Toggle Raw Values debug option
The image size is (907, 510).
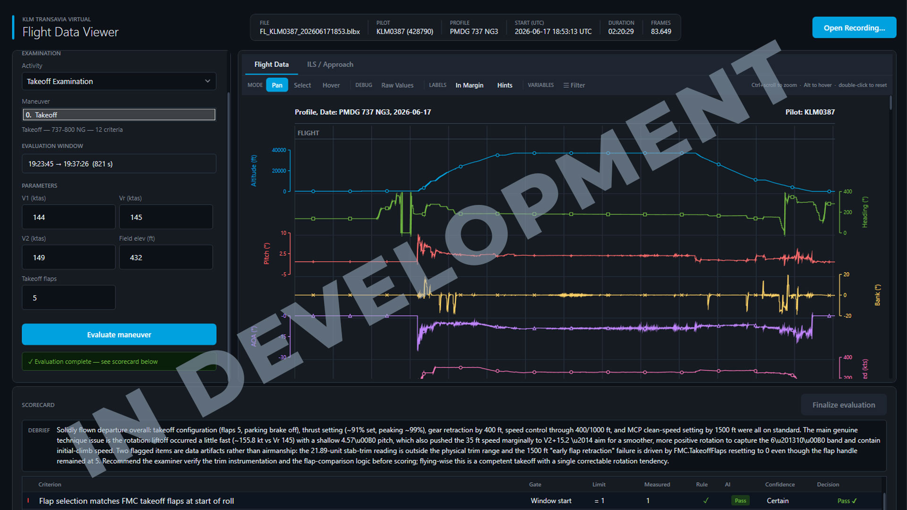pos(397,85)
